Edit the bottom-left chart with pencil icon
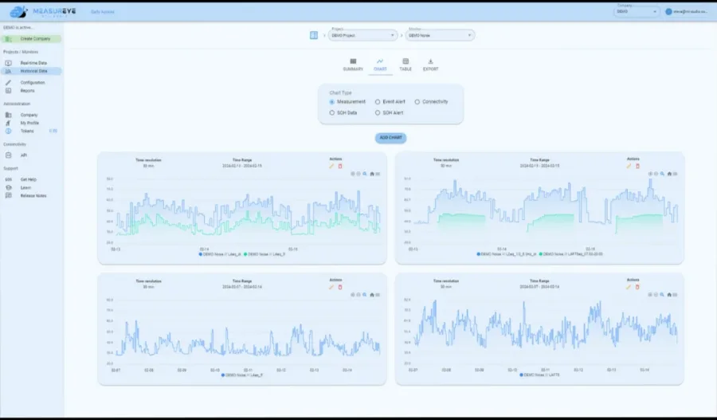Screen dimensions: 717x420 331,288
